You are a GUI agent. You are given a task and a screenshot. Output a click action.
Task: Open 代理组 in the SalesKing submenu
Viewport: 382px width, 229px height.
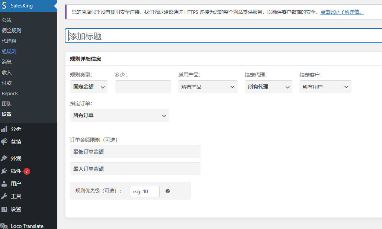[9, 41]
